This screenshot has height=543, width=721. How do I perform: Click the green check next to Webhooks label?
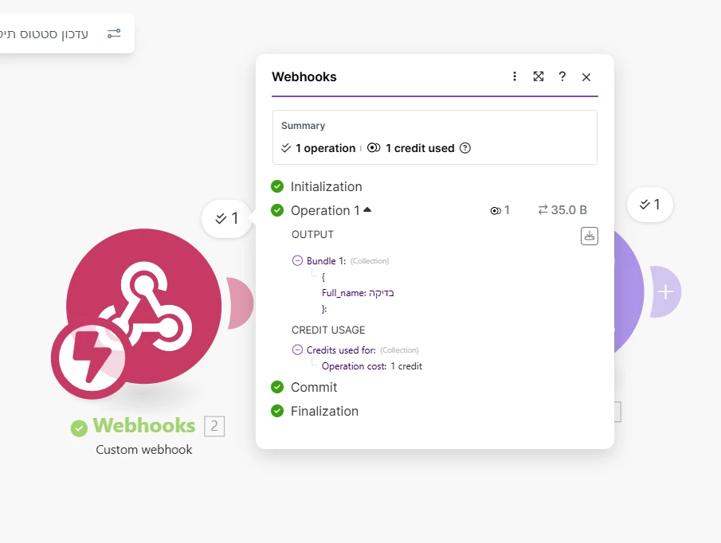click(79, 428)
